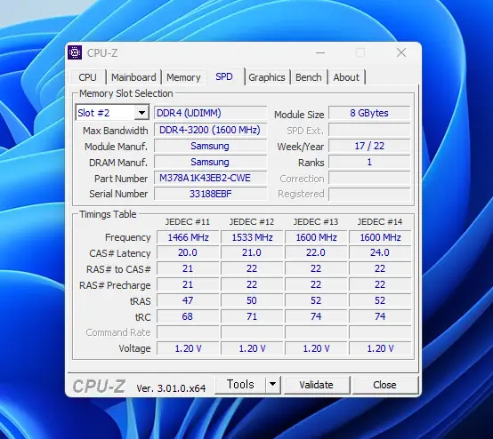
Task: Click the JEDEC #11 RAS# Precharge value 21
Action: coord(188,284)
